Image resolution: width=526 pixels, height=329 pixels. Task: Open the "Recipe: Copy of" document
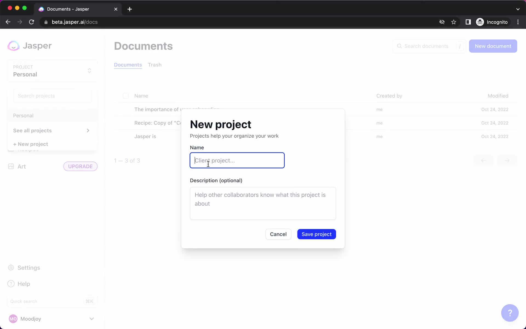pos(158,123)
